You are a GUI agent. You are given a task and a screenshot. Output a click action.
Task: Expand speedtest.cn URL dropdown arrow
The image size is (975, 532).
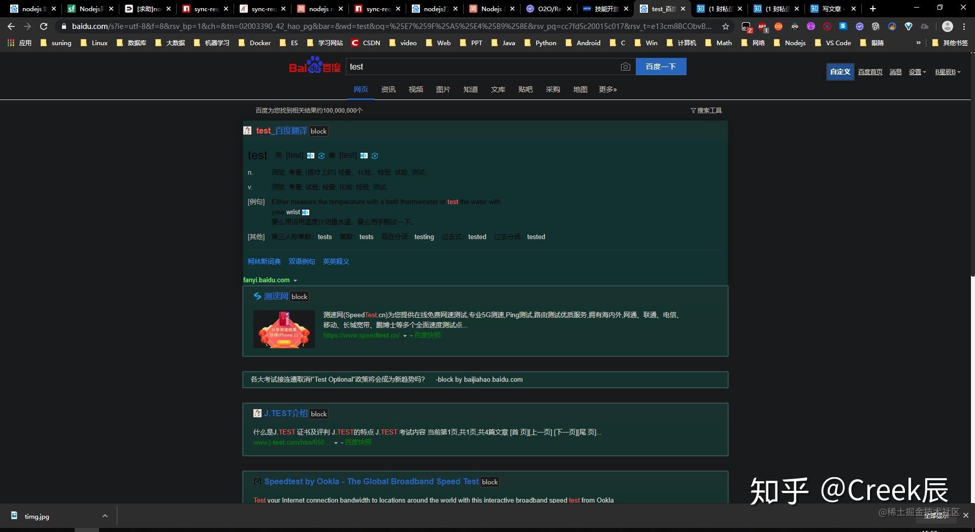pos(405,336)
